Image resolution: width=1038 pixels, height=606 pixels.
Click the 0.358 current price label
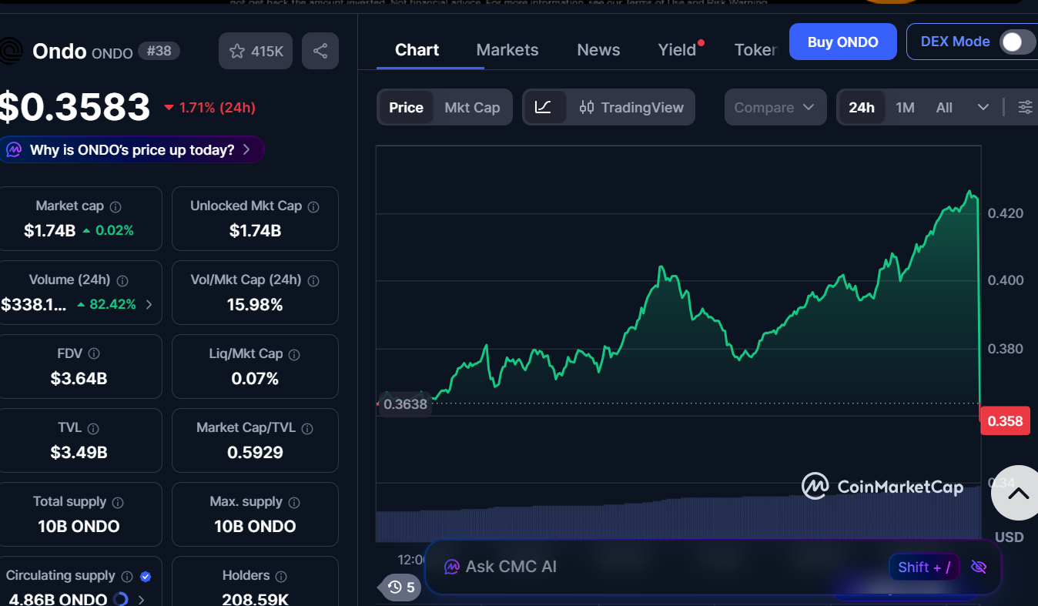tap(1005, 420)
